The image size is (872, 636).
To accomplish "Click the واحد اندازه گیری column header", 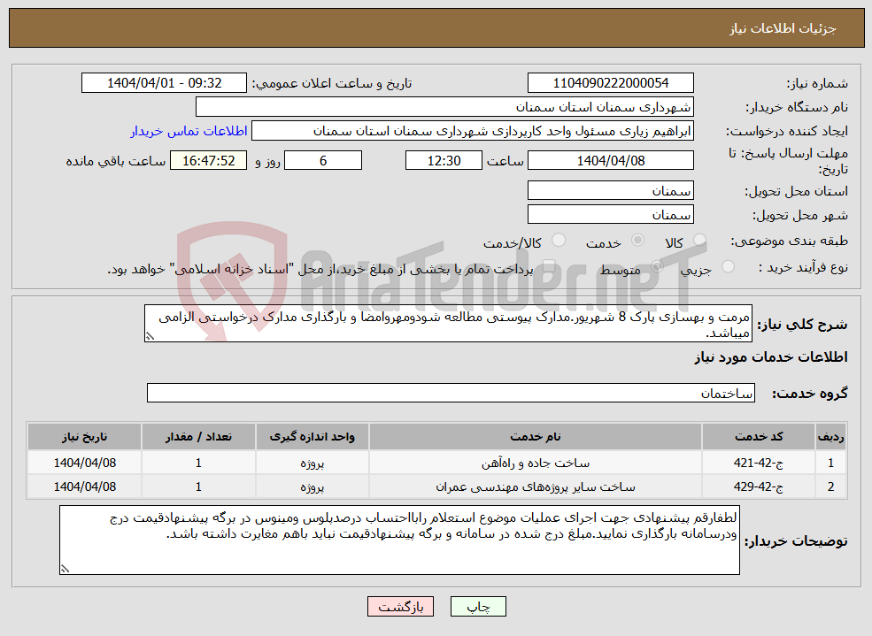I will click(x=312, y=437).
